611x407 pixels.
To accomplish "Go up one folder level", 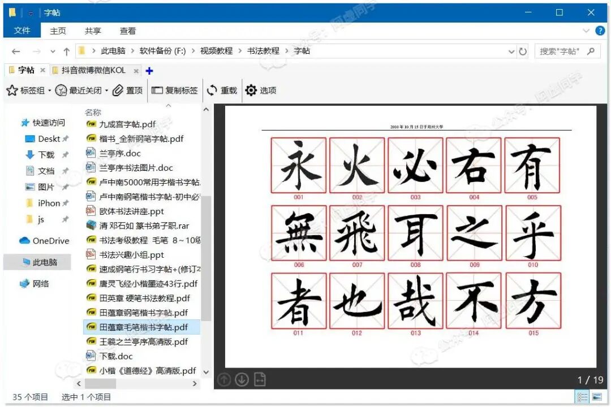I will (x=67, y=51).
